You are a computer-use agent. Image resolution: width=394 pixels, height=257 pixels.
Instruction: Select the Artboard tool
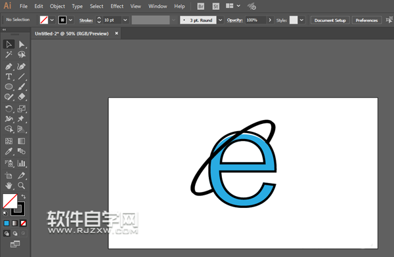point(9,176)
